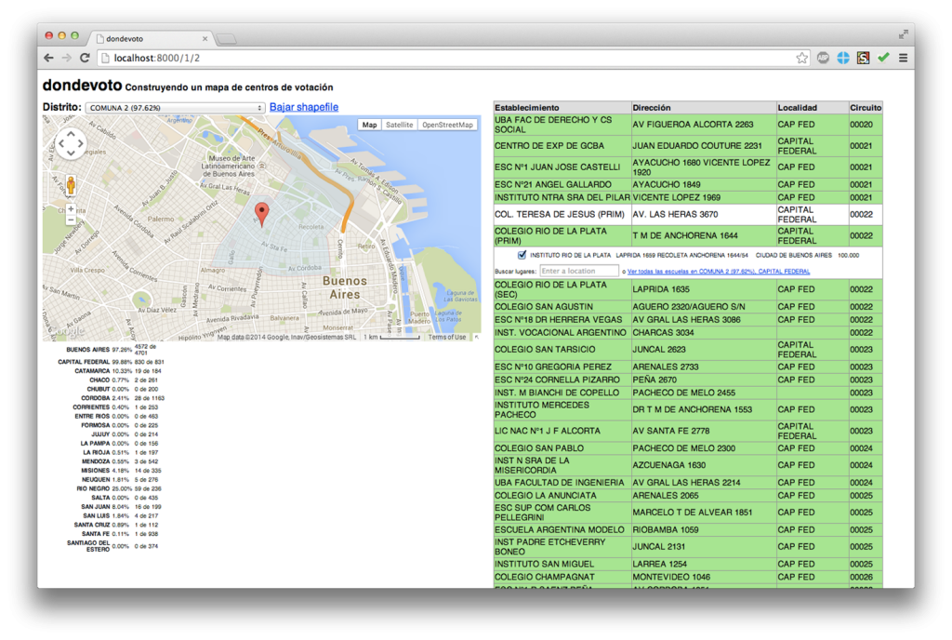
Task: Click the Circuito column header
Action: pyautogui.click(x=866, y=108)
